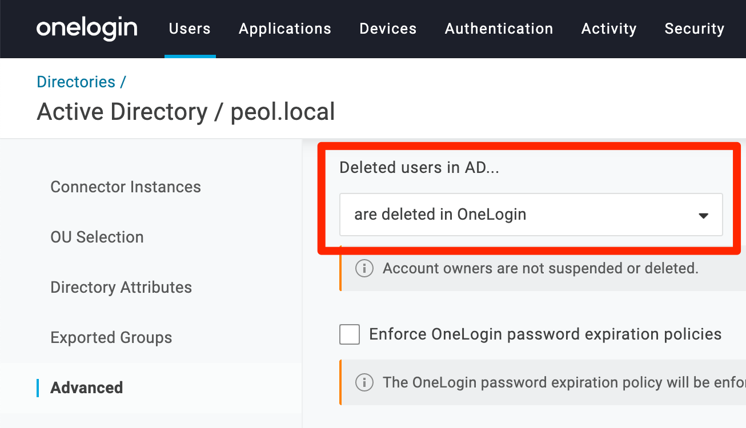The image size is (746, 428).
Task: Open the Security menu
Action: (694, 29)
